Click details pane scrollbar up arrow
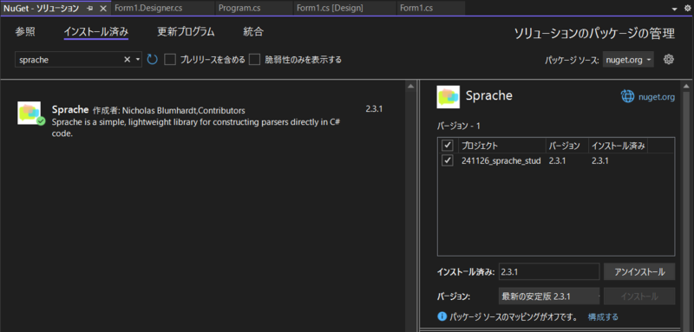 click(687, 86)
